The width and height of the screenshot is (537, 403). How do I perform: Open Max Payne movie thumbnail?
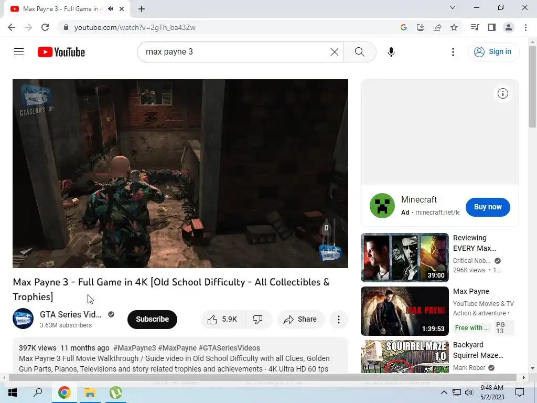point(404,311)
